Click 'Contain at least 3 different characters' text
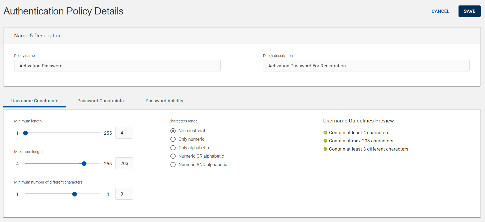485x222 pixels. click(369, 149)
